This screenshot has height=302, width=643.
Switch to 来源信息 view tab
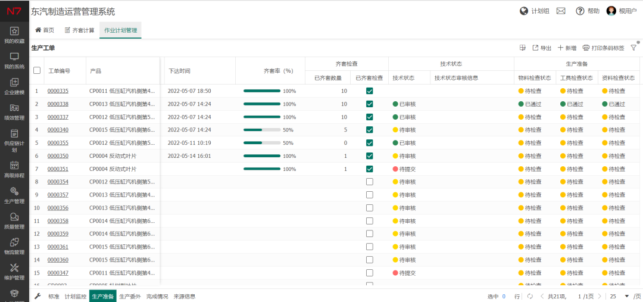[185, 296]
